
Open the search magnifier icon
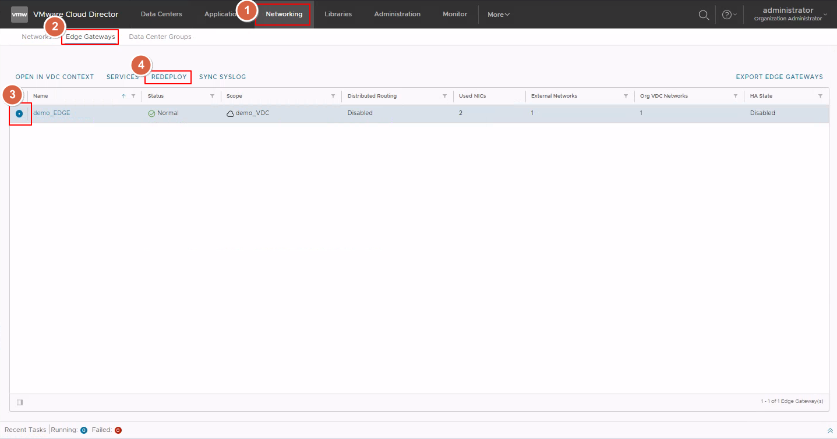coord(704,15)
